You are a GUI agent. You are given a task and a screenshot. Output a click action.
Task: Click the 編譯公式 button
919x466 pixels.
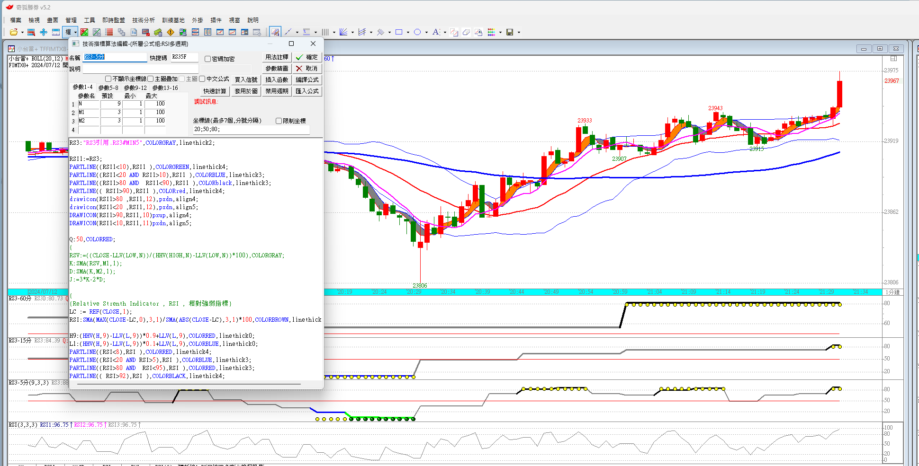(307, 80)
